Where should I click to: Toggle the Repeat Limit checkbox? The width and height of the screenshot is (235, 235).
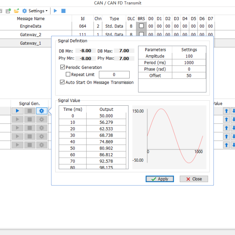click(x=68, y=74)
